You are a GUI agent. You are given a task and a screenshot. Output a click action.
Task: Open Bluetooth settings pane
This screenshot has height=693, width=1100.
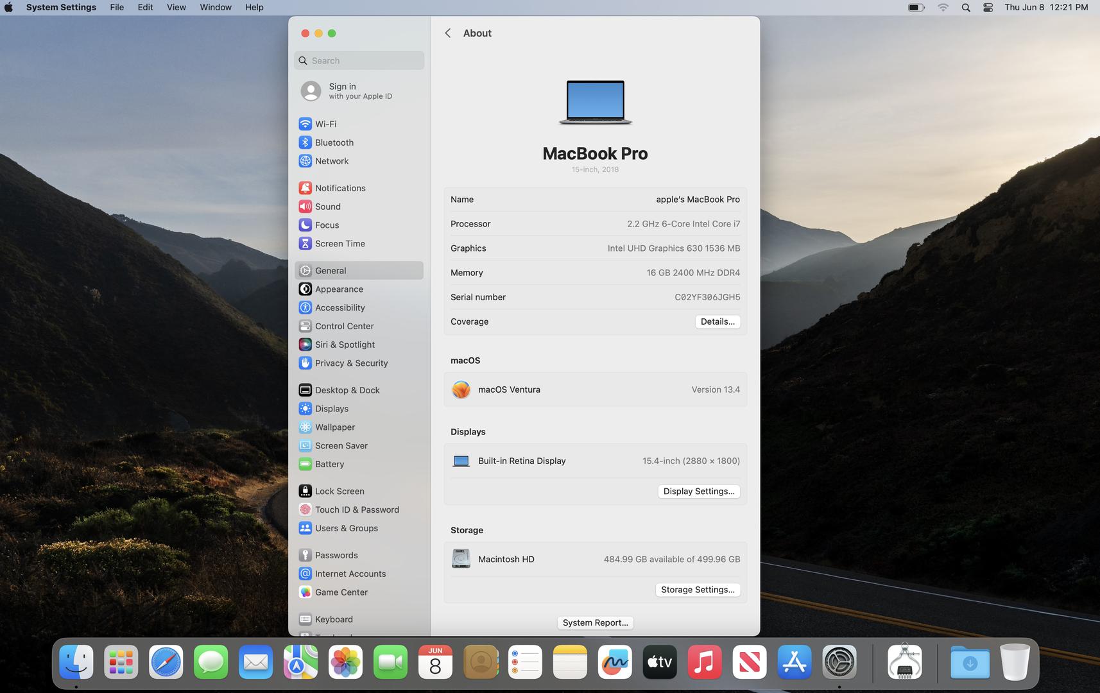359,142
